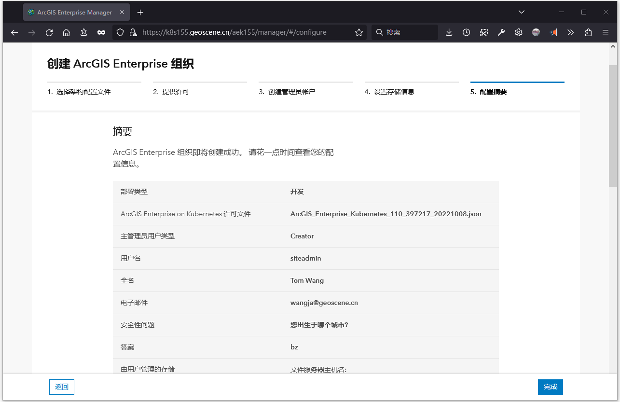This screenshot has width=620, height=402.
Task: Click the round avatar extension icon
Action: 536,32
